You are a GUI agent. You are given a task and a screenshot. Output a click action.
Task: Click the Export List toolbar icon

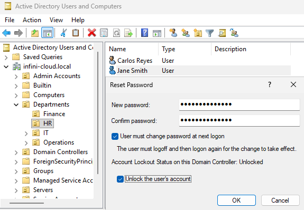(128, 33)
